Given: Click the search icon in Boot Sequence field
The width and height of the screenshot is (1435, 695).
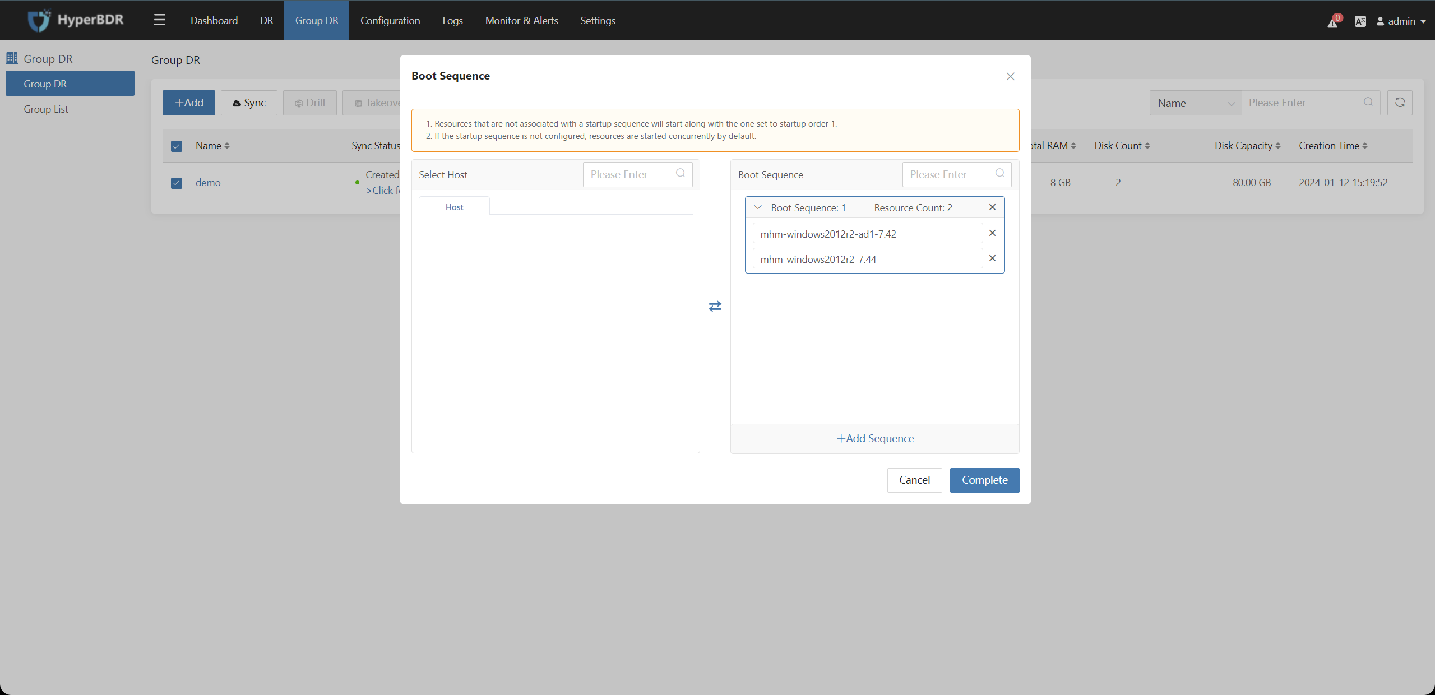Looking at the screenshot, I should [x=999, y=173].
